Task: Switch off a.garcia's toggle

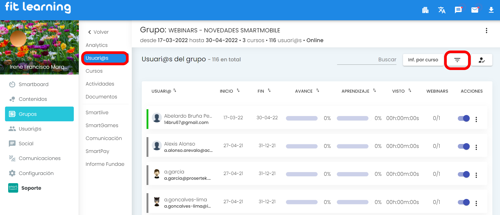Action: coord(464,174)
